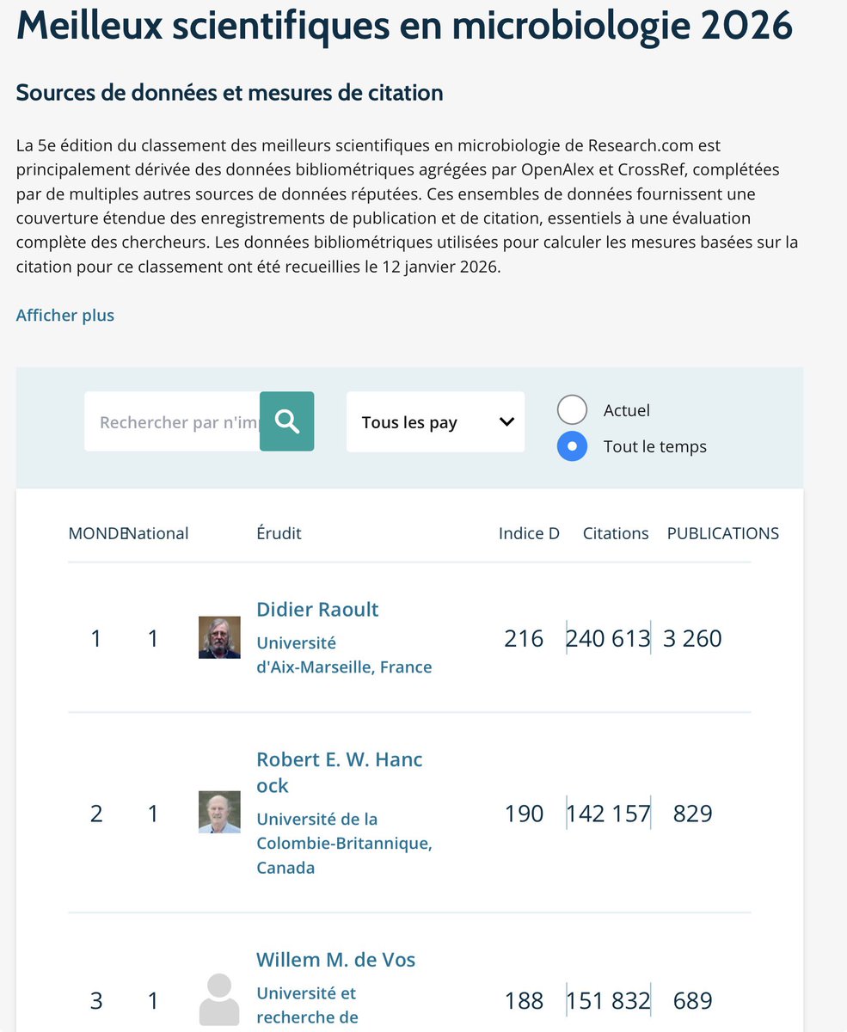
Task: Click publications count 689
Action: click(693, 1001)
